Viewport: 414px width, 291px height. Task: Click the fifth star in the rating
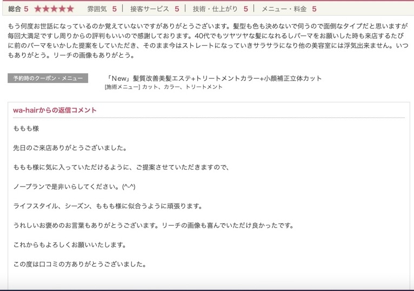70,9
